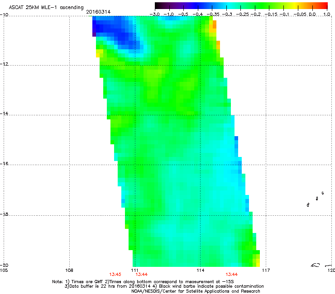Click the -1.0 colorbar label
This screenshot has width=335, height=294.
coord(169,14)
